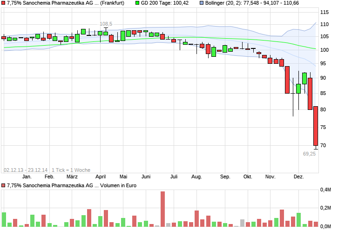Image resolution: width=338 pixels, height=231 pixels.
Task: Click the 'Dez.' month axis label
Action: point(299,177)
